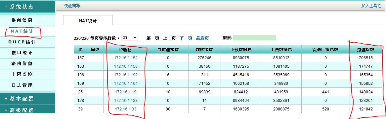Open IP address 172.16.1.158 link
386x119 pixels.
[x=126, y=66]
